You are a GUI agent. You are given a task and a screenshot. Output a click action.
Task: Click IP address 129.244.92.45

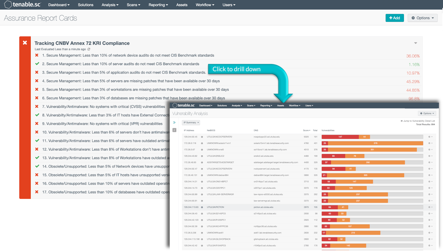click(x=191, y=137)
